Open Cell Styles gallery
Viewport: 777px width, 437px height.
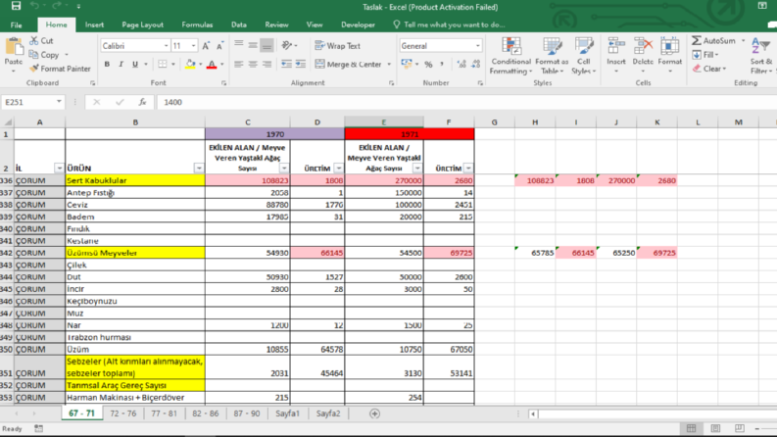coord(584,56)
